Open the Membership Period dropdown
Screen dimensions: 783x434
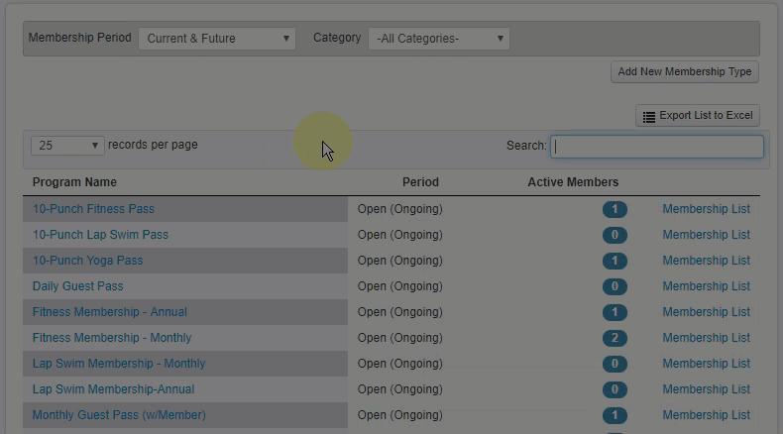(x=217, y=39)
